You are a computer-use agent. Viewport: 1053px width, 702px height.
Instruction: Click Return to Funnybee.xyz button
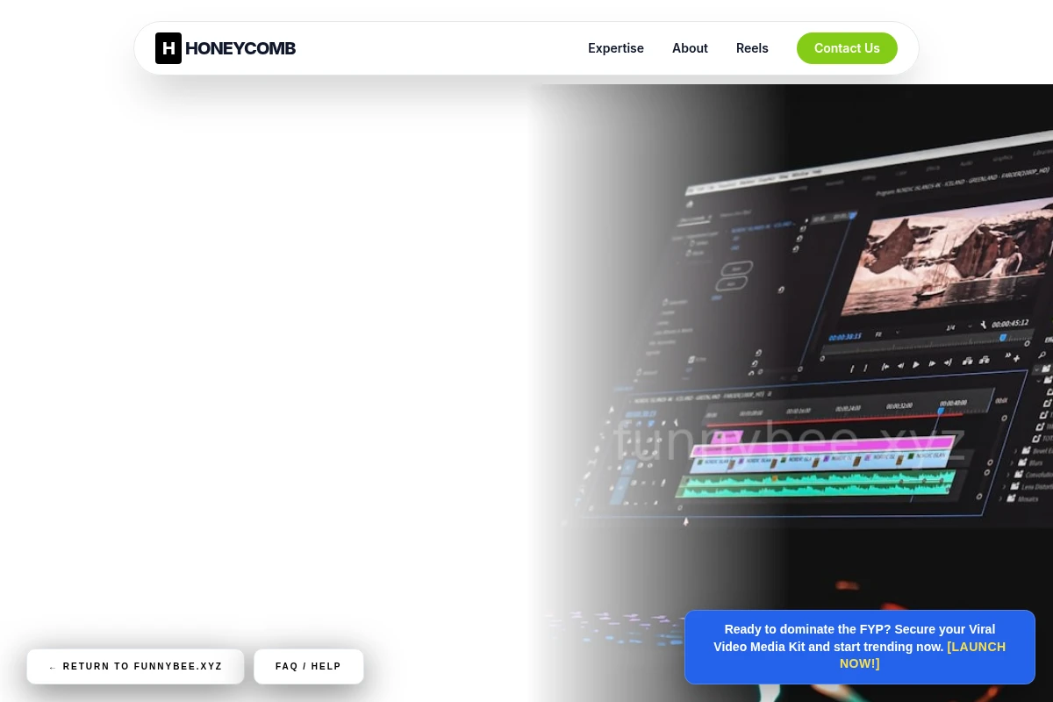(x=135, y=667)
